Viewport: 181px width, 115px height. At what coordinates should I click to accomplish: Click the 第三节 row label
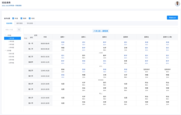point(31,57)
